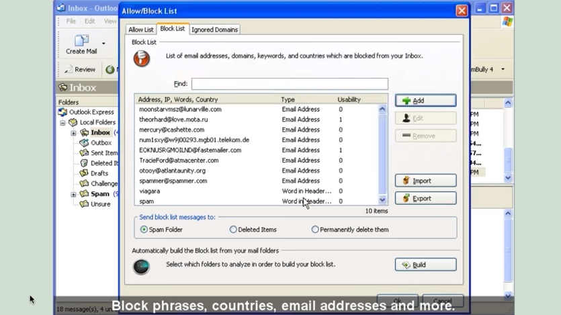
Task: Select theorhard@love.mota.ru entry
Action: click(x=257, y=120)
